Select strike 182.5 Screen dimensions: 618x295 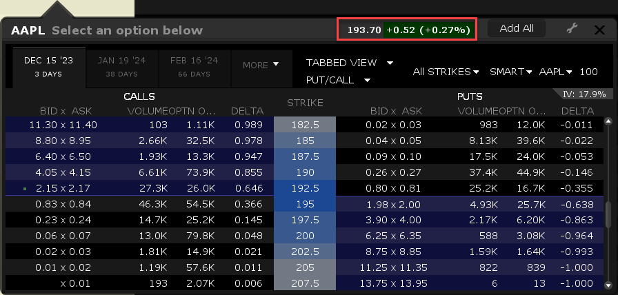(x=305, y=125)
